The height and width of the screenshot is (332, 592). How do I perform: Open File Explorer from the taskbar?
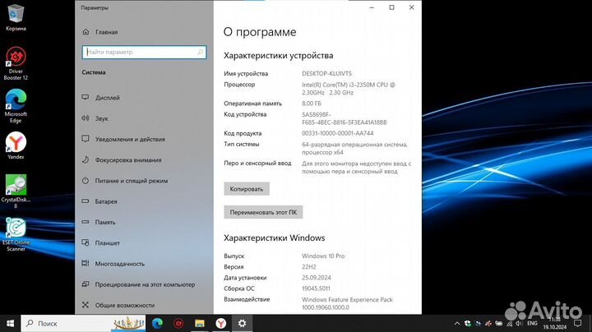pos(200,323)
